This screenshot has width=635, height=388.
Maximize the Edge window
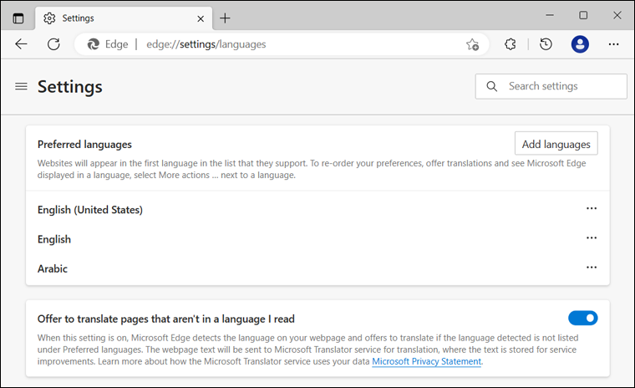click(x=583, y=15)
